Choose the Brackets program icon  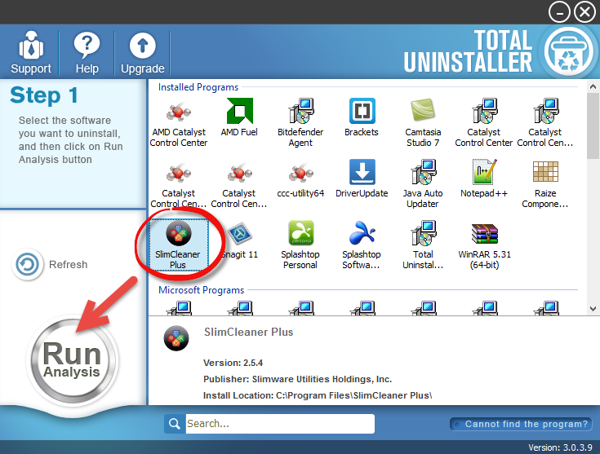click(x=362, y=117)
